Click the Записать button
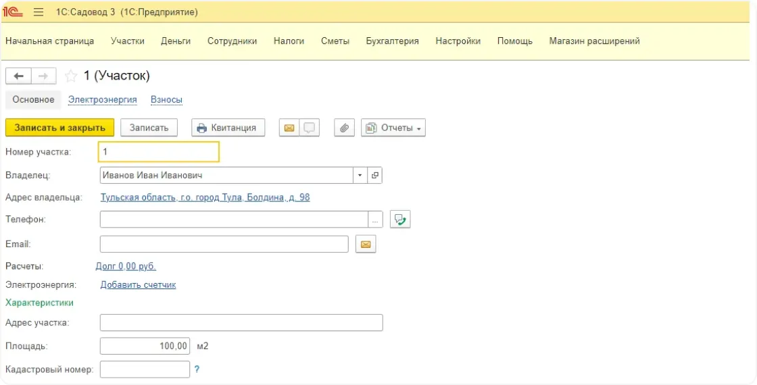 pos(149,128)
